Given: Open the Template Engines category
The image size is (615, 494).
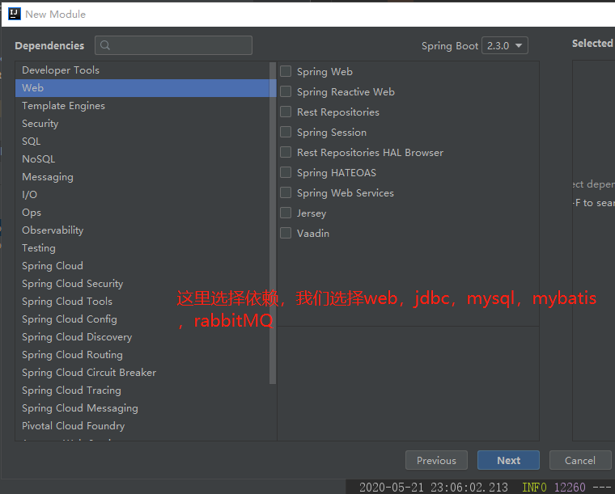Looking at the screenshot, I should (x=142, y=106).
